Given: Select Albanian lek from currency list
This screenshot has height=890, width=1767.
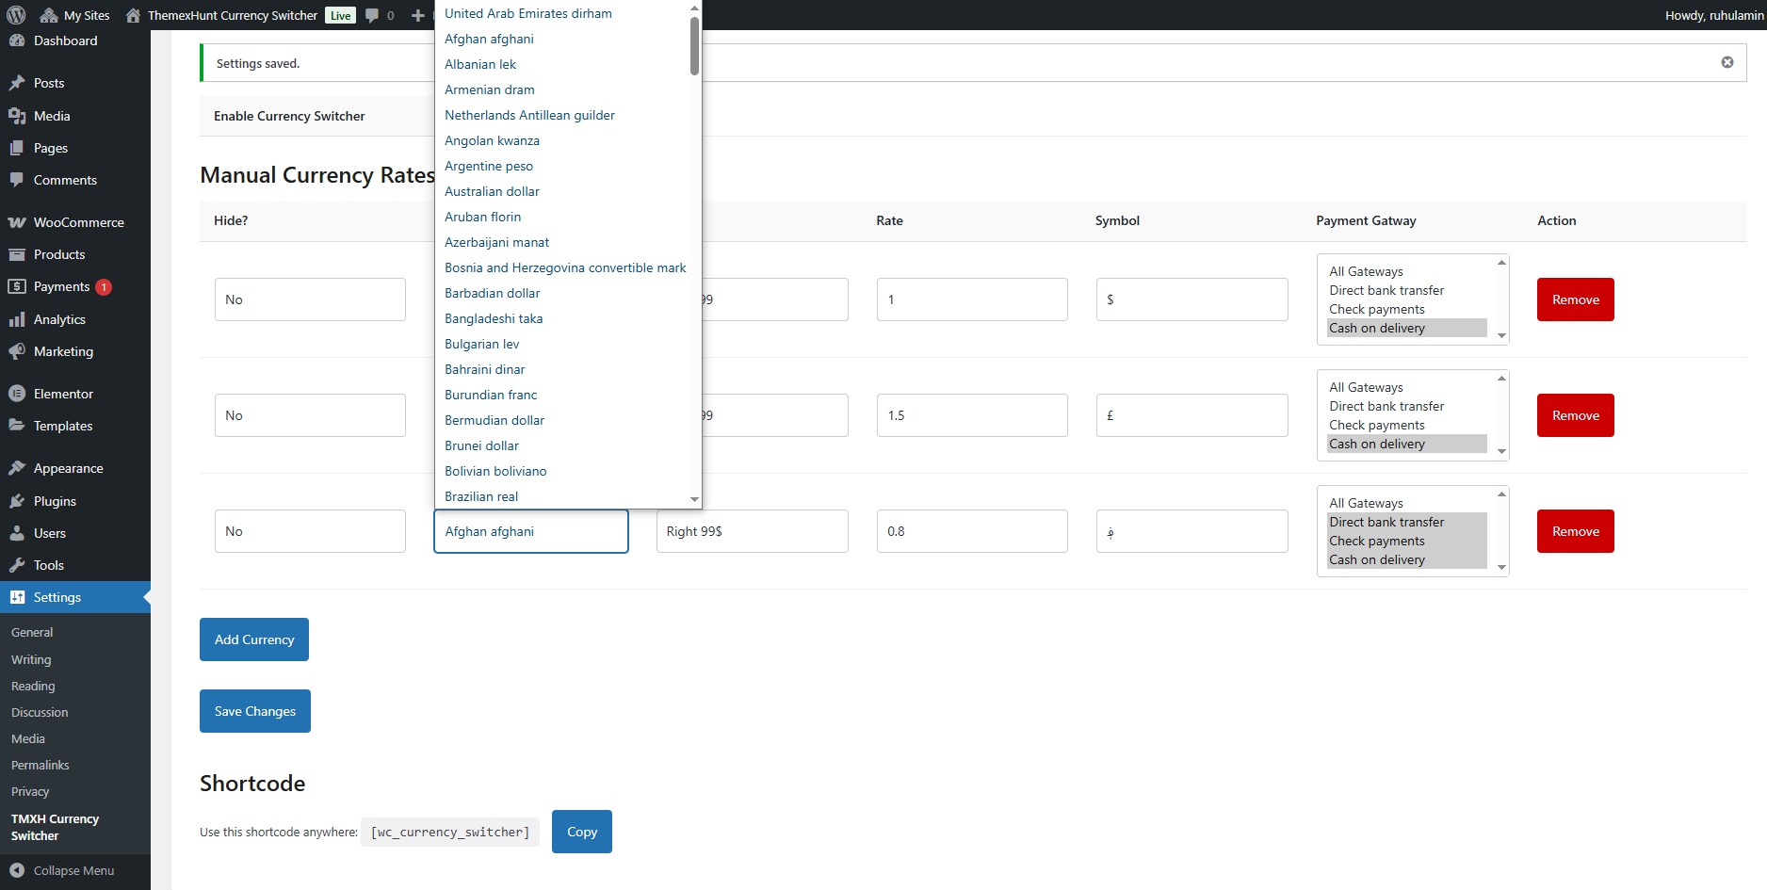Looking at the screenshot, I should point(480,64).
